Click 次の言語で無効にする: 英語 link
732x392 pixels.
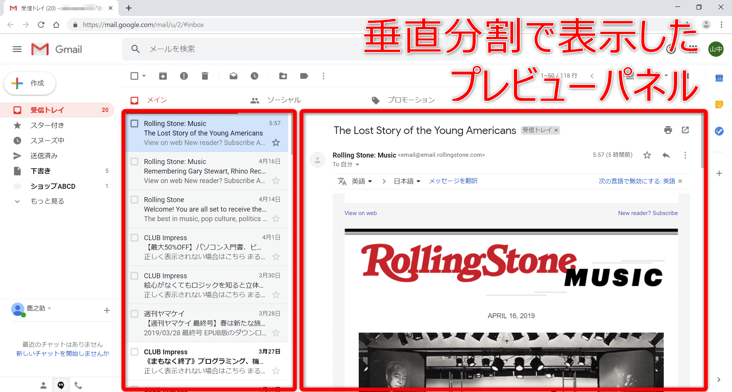[x=637, y=181]
